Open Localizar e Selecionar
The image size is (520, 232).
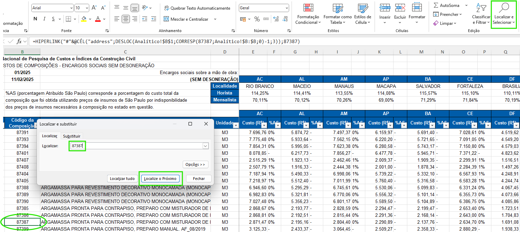503,14
